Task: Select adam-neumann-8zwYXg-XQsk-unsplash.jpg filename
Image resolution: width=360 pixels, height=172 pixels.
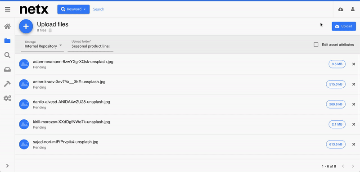Action: tap(73, 62)
